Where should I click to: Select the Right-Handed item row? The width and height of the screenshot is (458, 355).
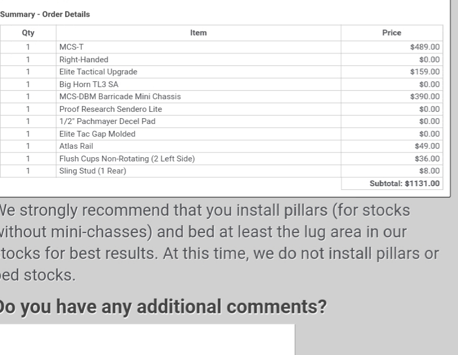(222, 60)
